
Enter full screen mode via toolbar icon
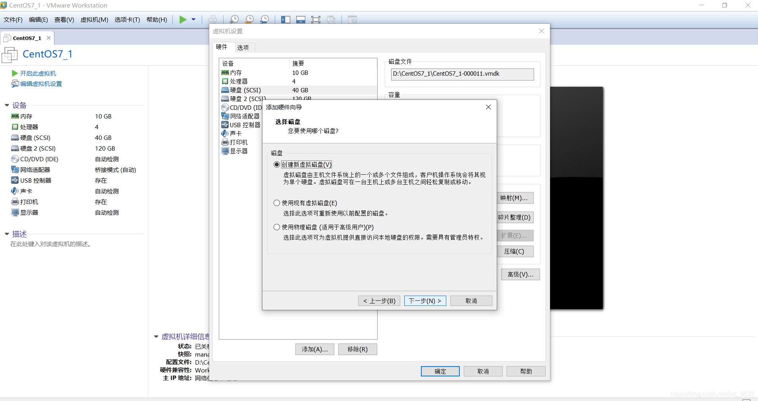pyautogui.click(x=316, y=19)
